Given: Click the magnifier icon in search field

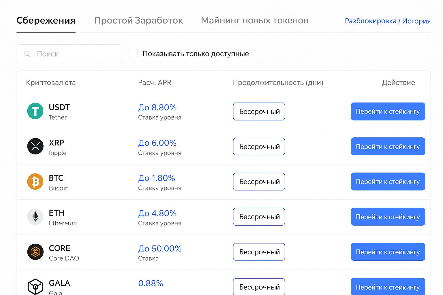Looking at the screenshot, I should point(28,54).
